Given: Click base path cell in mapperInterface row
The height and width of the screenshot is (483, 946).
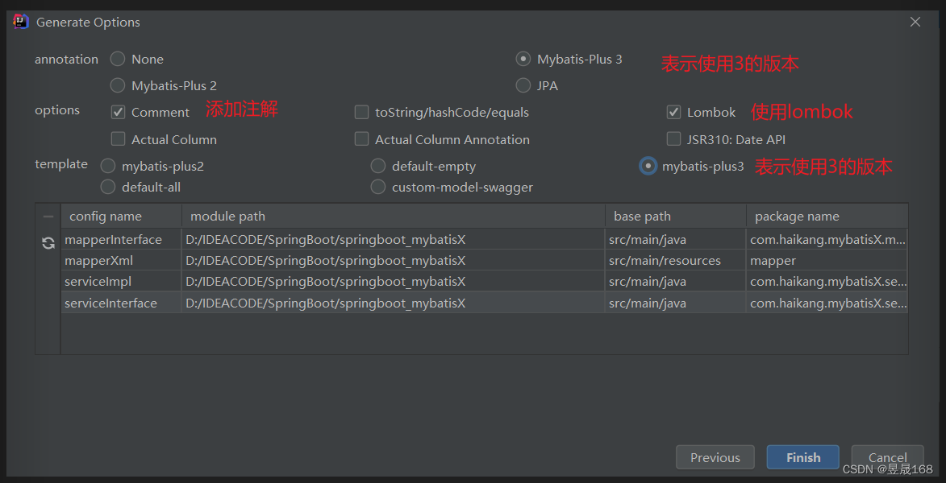Looking at the screenshot, I should tap(676, 240).
